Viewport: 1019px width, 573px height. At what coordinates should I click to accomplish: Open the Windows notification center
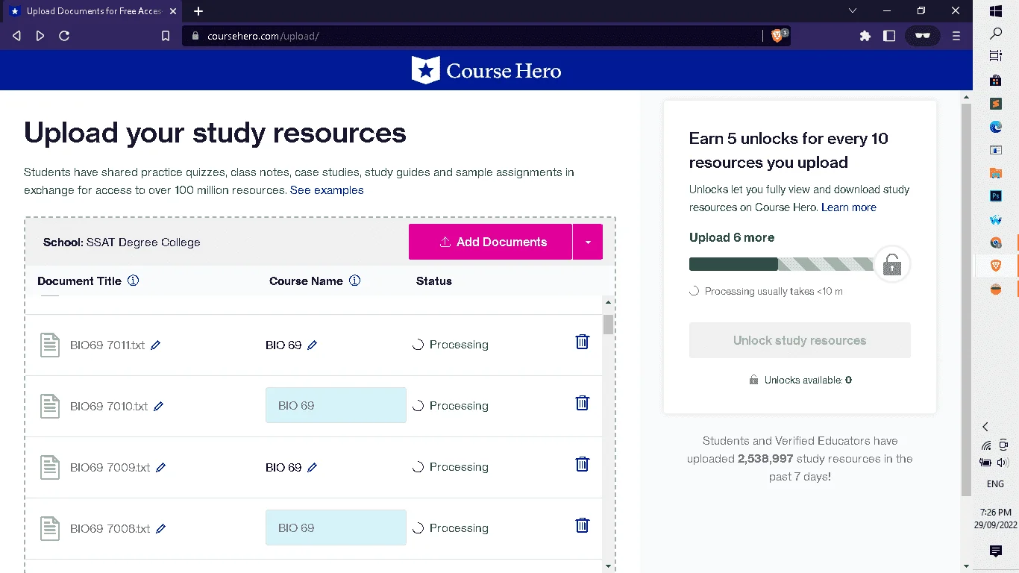click(995, 551)
